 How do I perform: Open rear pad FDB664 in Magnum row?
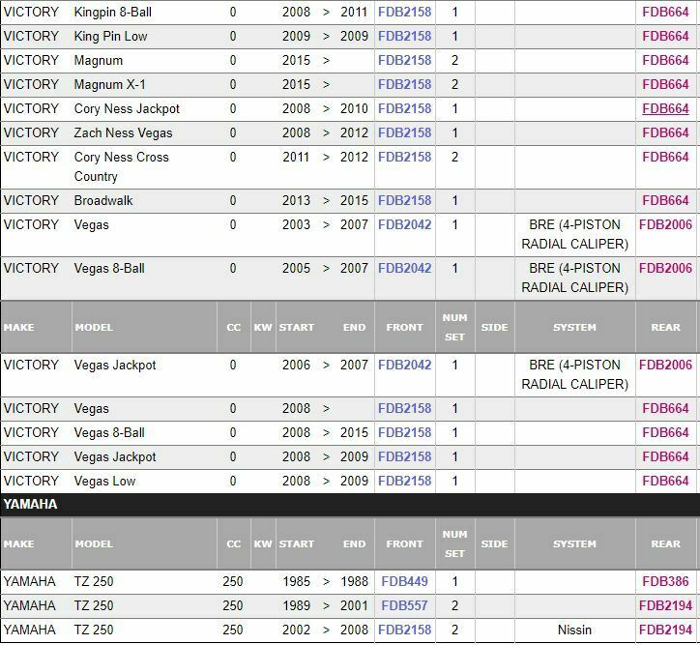tap(665, 60)
